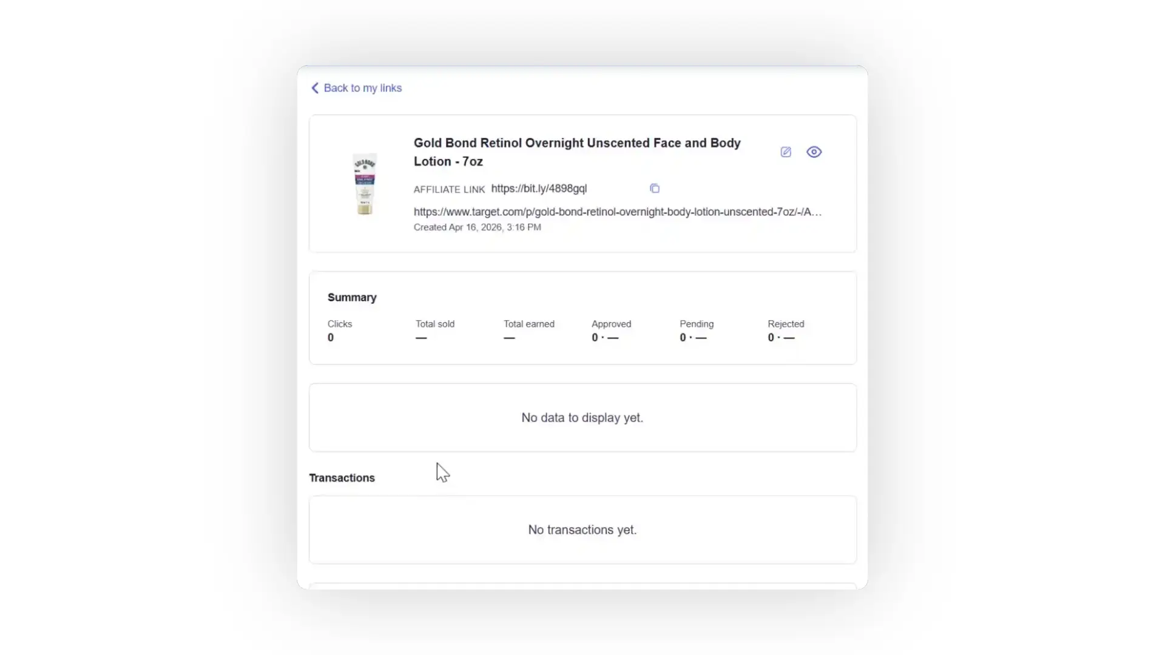
Task: Copy the affiliate link using copy icon
Action: tap(654, 188)
